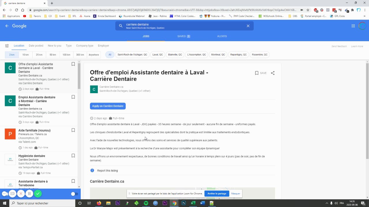Select the 25 km distance option

(39, 55)
